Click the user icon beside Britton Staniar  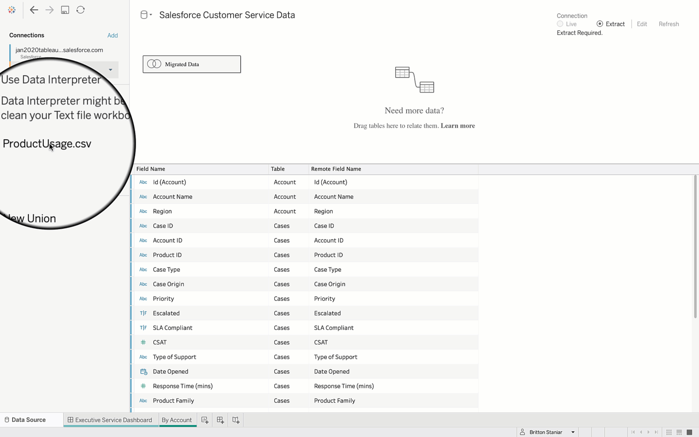[522, 432]
